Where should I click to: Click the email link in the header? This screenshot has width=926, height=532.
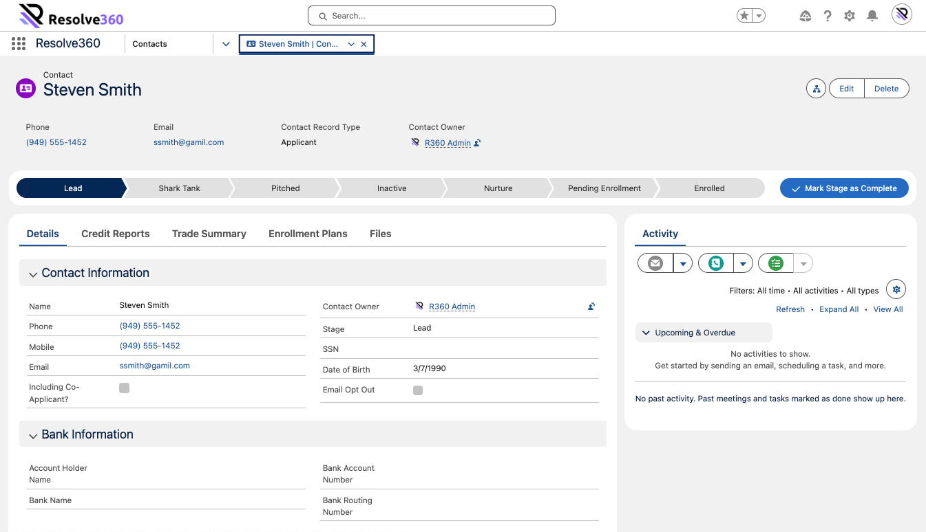pyautogui.click(x=189, y=142)
